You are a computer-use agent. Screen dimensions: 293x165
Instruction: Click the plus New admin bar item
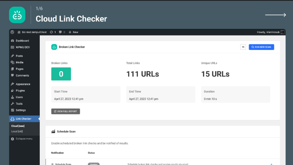click(x=73, y=32)
